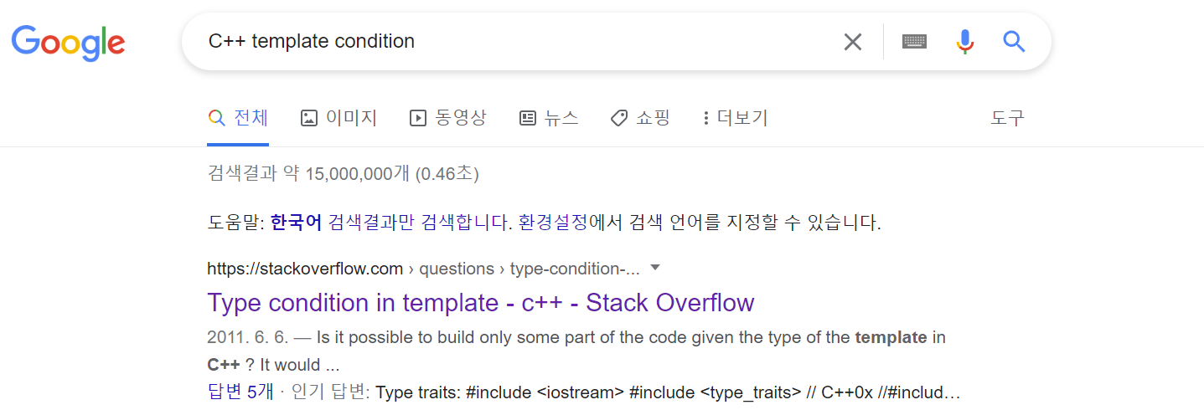
Task: Expand the 더보기 (More) menu
Action: [x=736, y=118]
